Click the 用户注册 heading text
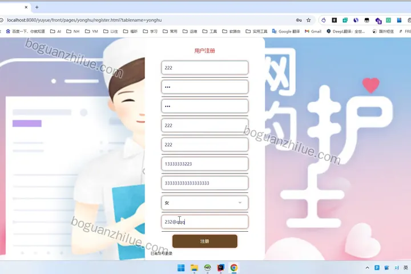This screenshot has width=411, height=274. pos(205,51)
